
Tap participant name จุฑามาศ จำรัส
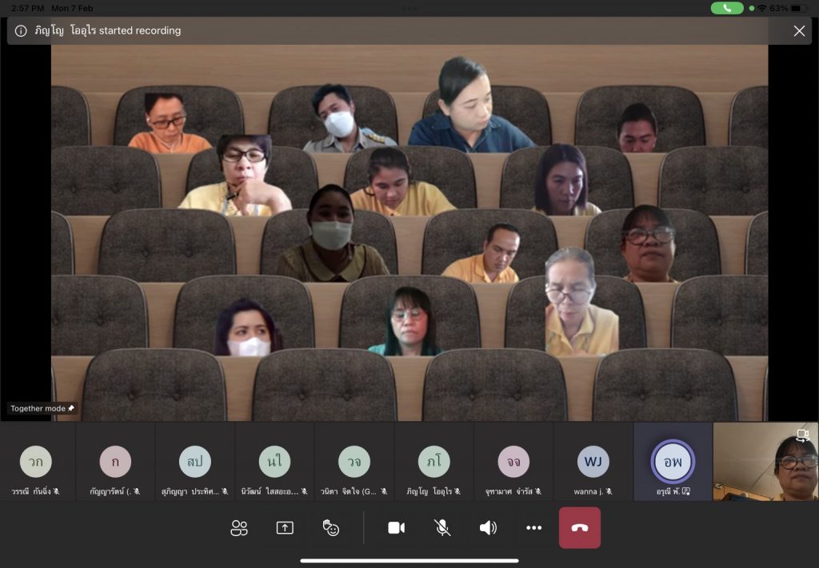(509, 491)
